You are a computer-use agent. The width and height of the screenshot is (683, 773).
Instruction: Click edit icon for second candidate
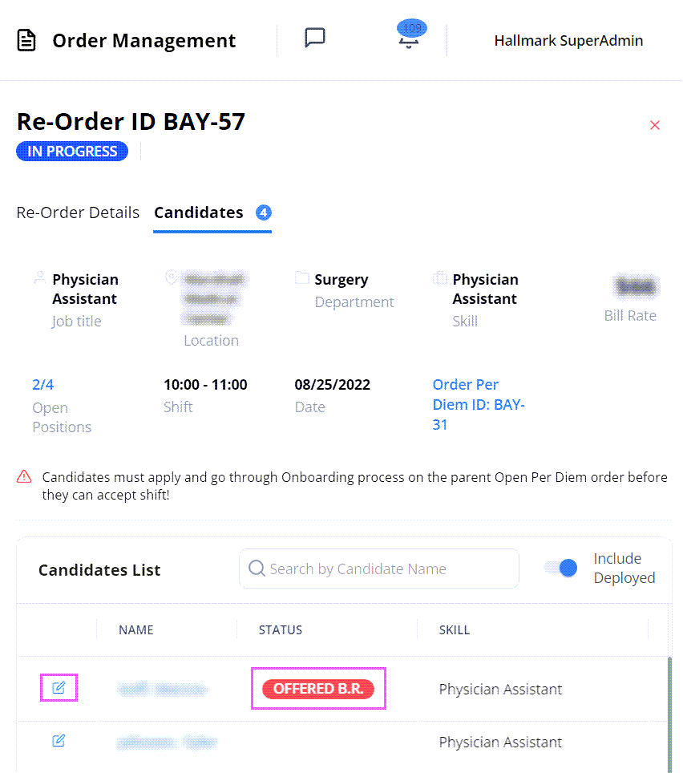click(x=59, y=740)
